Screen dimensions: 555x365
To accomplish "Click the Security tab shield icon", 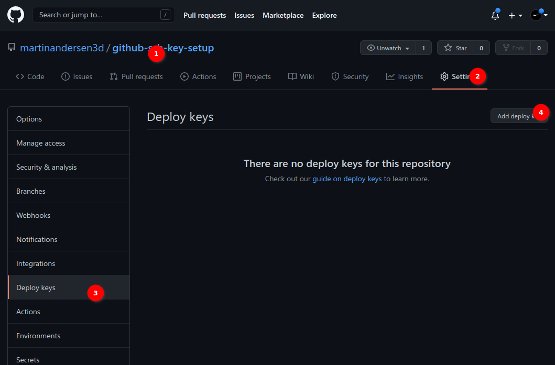I will tap(335, 76).
